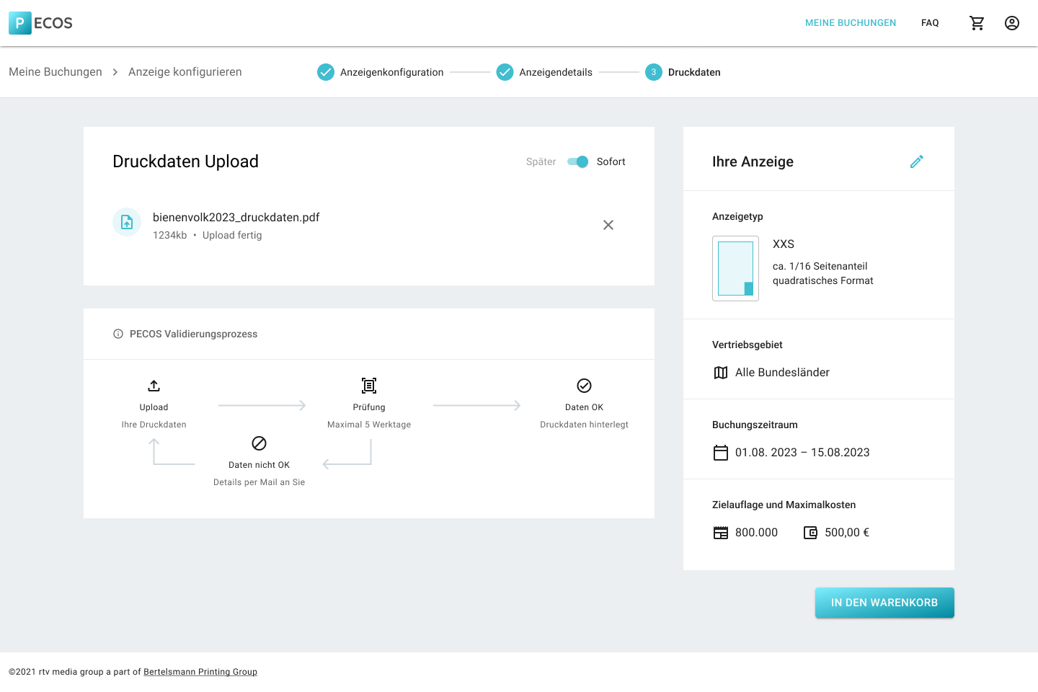
Task: Click the date range 01.08. 2023 – 15.08.2023
Action: pyautogui.click(x=802, y=453)
